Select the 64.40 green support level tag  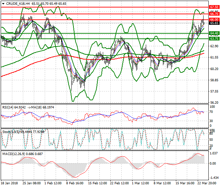tap(214, 33)
